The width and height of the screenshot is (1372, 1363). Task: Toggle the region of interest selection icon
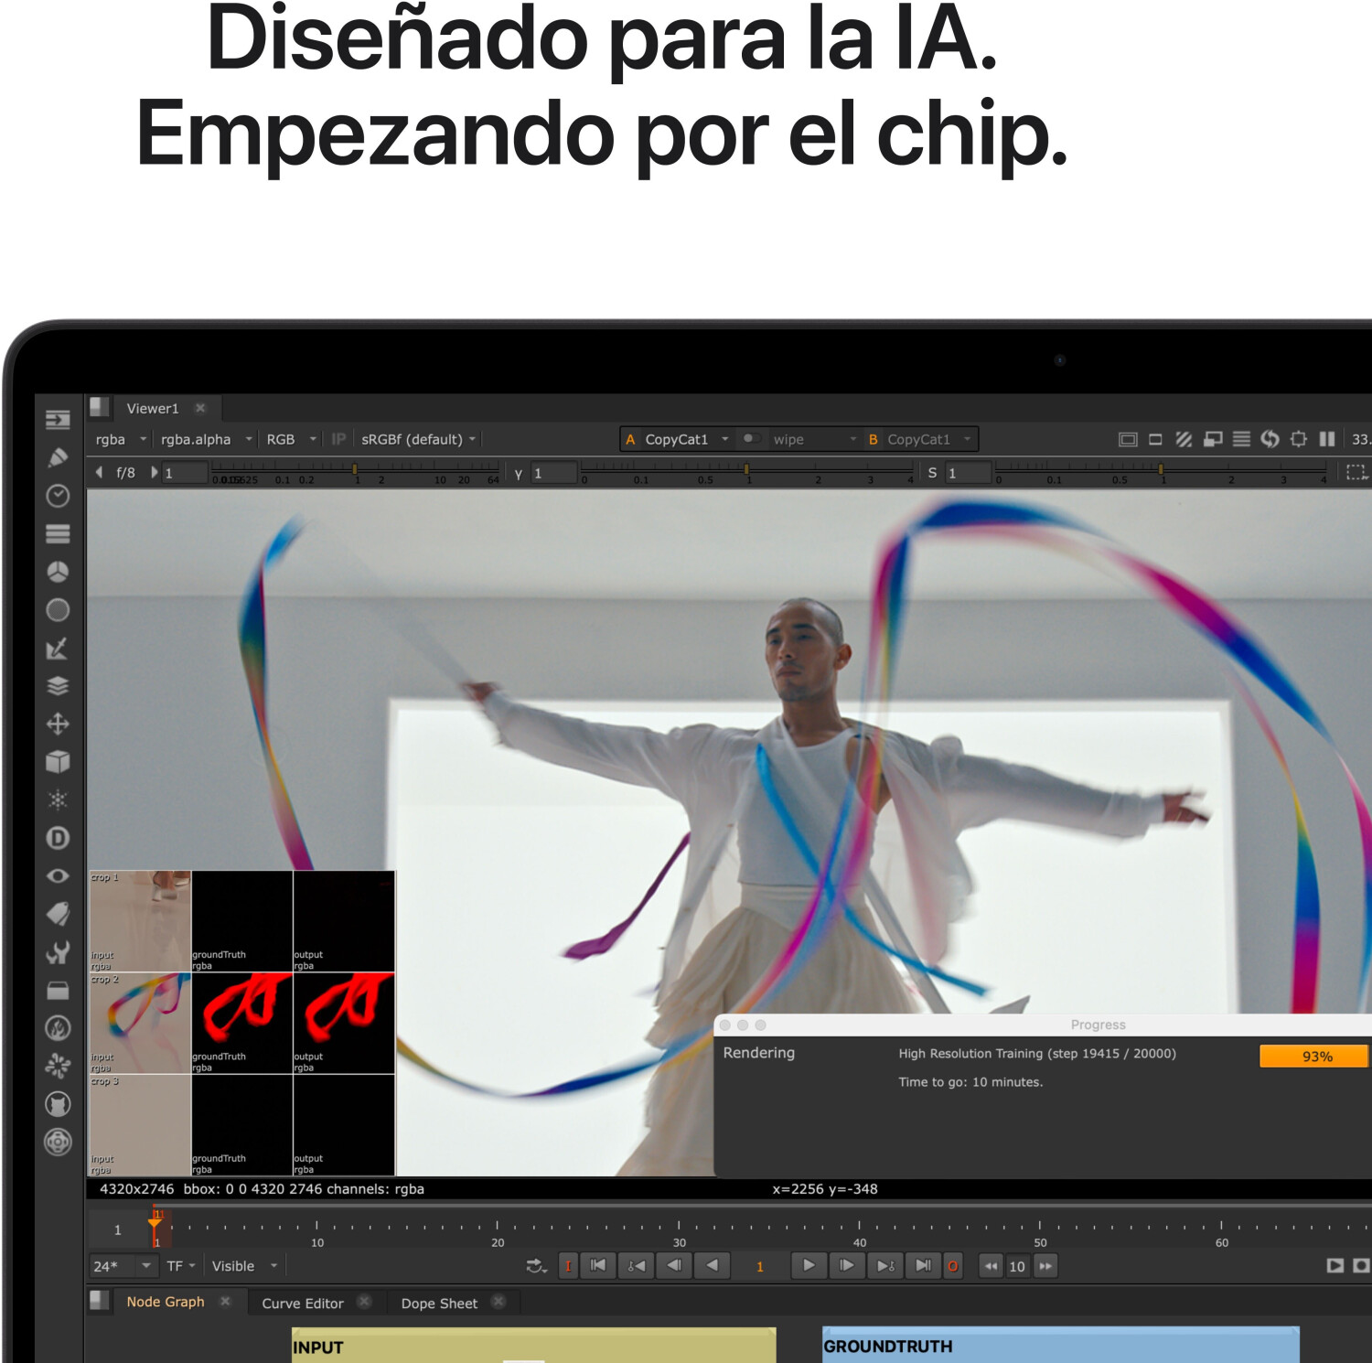[x=1356, y=473]
